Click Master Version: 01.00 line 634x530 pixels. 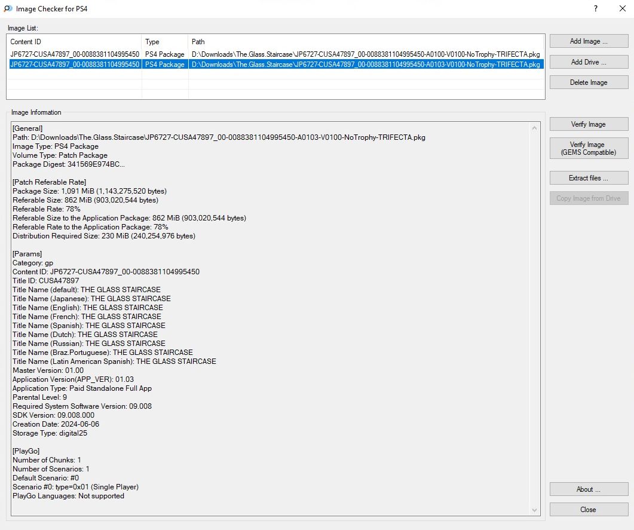click(48, 370)
